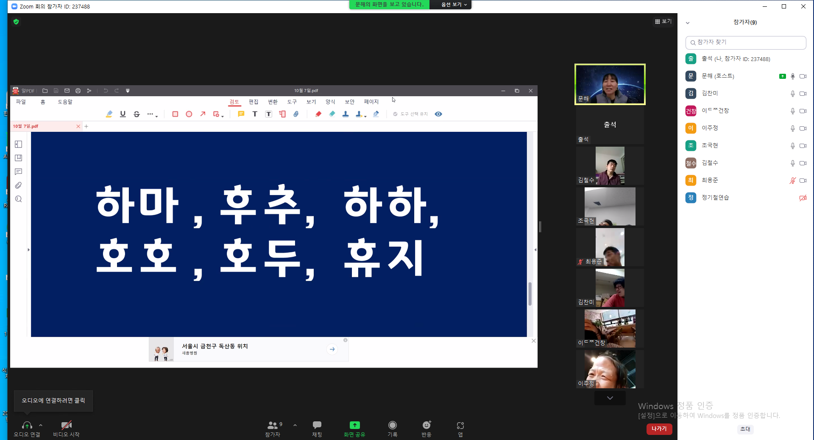Collapse the 참가자 panel chevron

pos(688,23)
